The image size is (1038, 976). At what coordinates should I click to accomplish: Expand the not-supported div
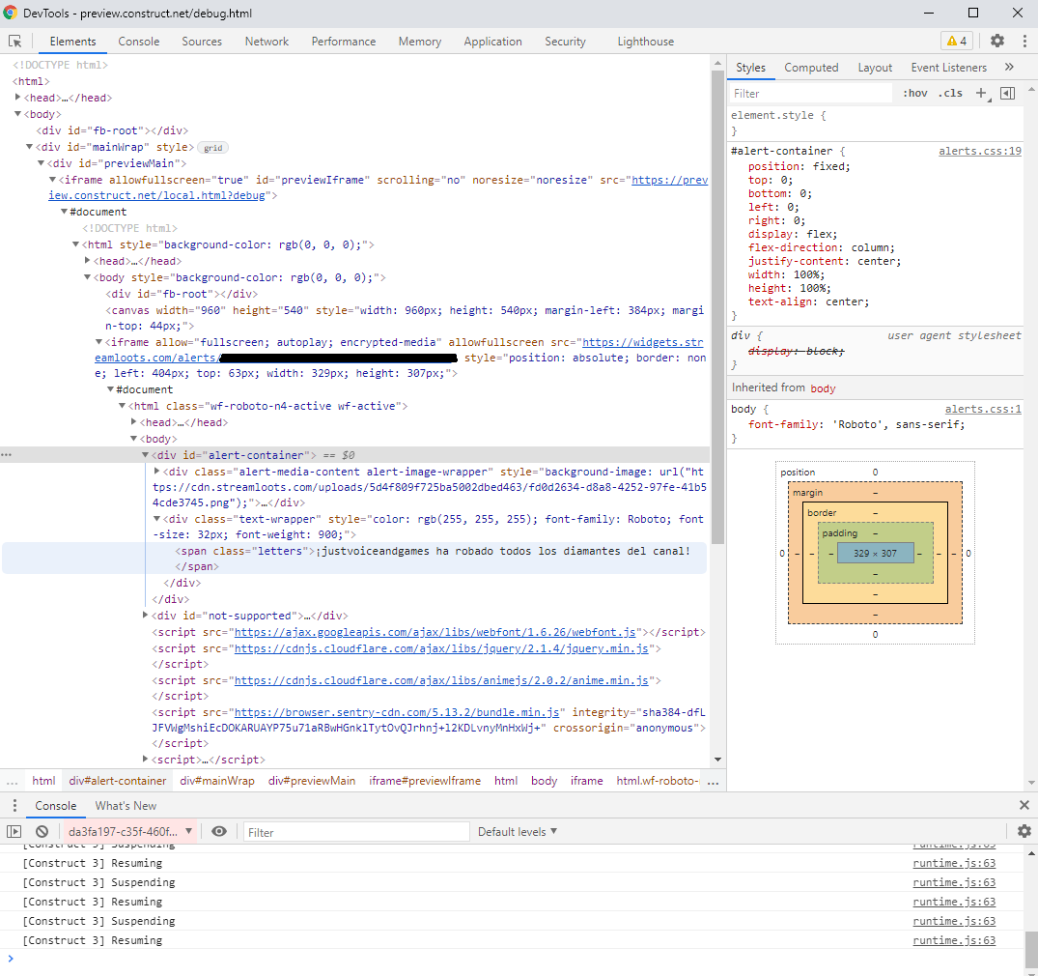point(145,616)
